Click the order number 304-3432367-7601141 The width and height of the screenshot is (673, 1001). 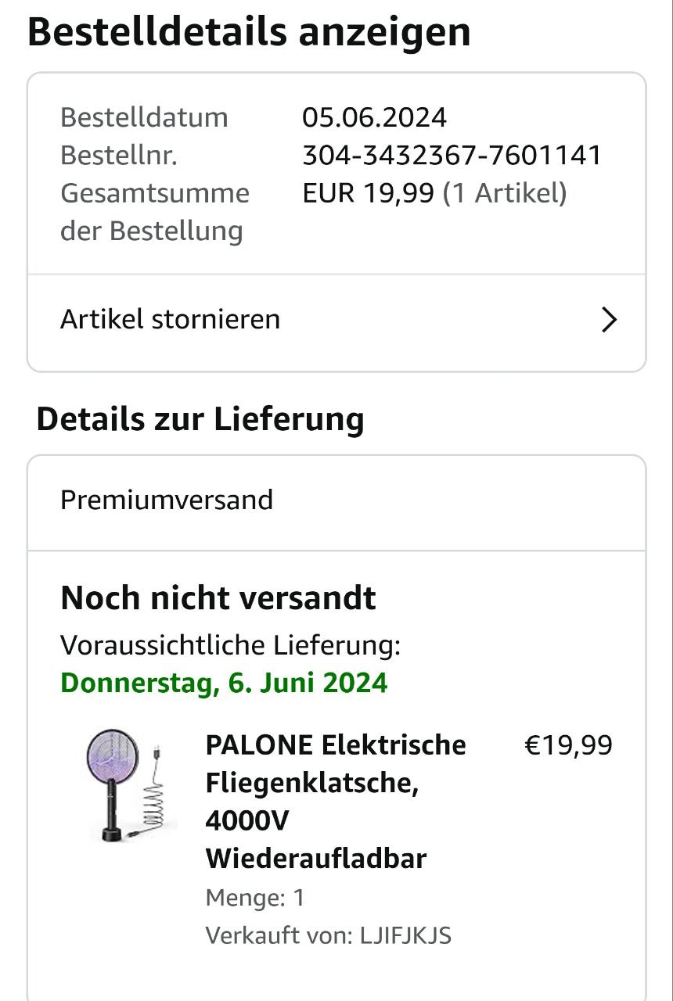click(452, 156)
